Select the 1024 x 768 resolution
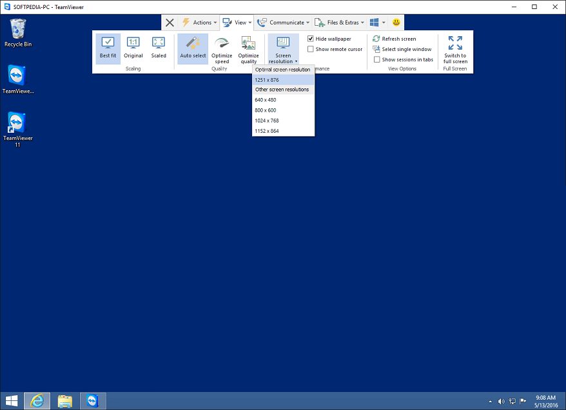The height and width of the screenshot is (410, 566). 267,121
